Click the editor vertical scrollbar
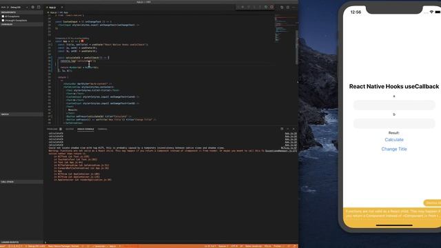The height and width of the screenshot is (248, 441). 297,48
